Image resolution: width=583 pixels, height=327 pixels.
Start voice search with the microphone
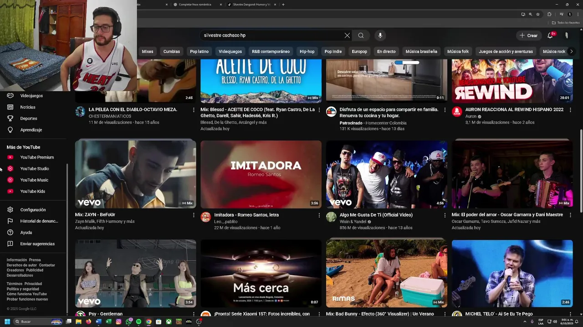click(x=380, y=35)
